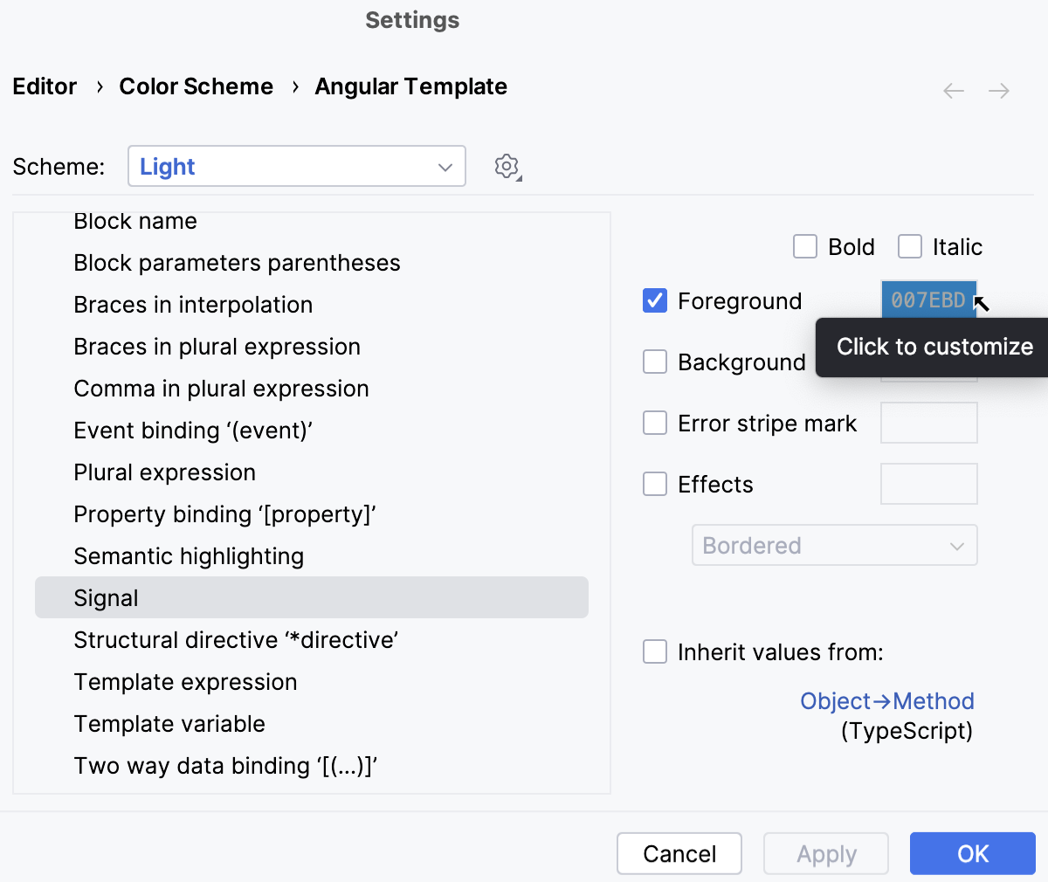Go to Editor in breadcrumbs
The width and height of the screenshot is (1048, 882).
(x=44, y=86)
